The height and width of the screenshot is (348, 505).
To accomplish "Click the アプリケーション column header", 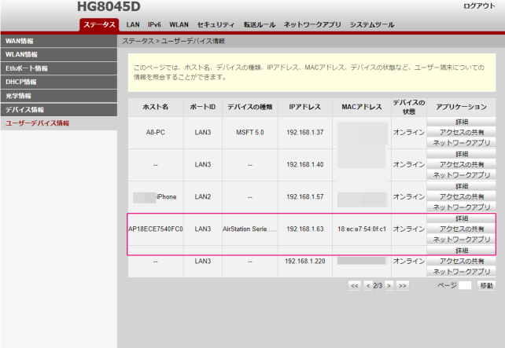I will (461, 107).
